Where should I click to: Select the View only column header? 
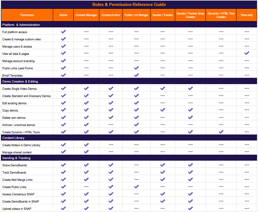[x=246, y=15]
